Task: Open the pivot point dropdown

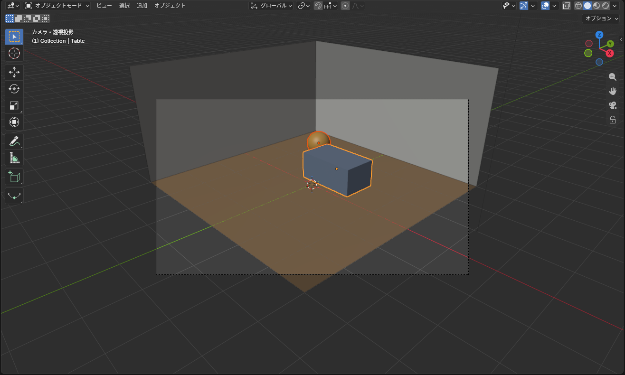Action: tap(303, 6)
